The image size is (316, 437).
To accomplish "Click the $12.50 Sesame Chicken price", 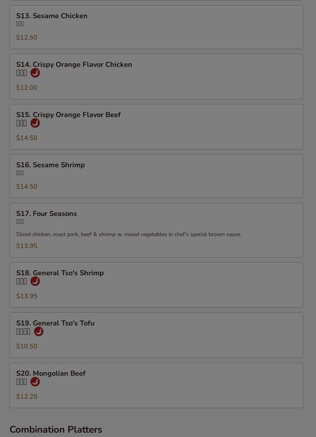I will point(27,37).
